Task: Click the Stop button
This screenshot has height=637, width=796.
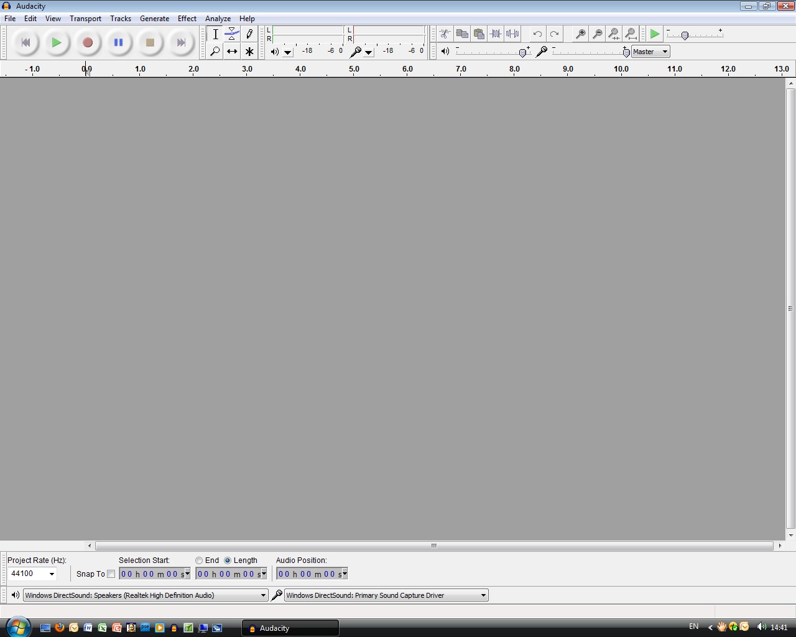Action: pyautogui.click(x=150, y=42)
